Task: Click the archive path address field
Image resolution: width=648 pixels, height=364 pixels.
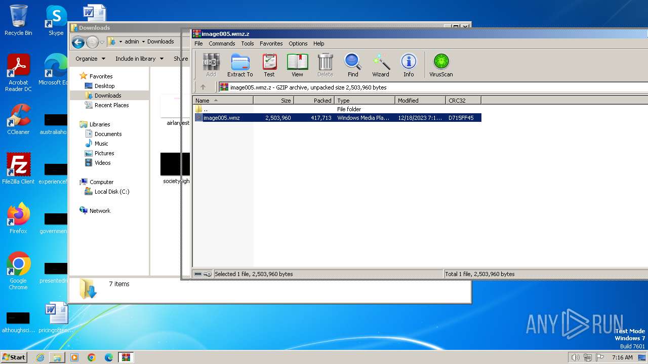Action: pos(433,87)
